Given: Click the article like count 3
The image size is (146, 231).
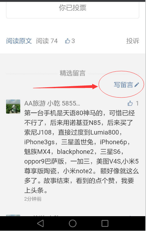Looking at the screenshot, I should [x=73, y=41].
